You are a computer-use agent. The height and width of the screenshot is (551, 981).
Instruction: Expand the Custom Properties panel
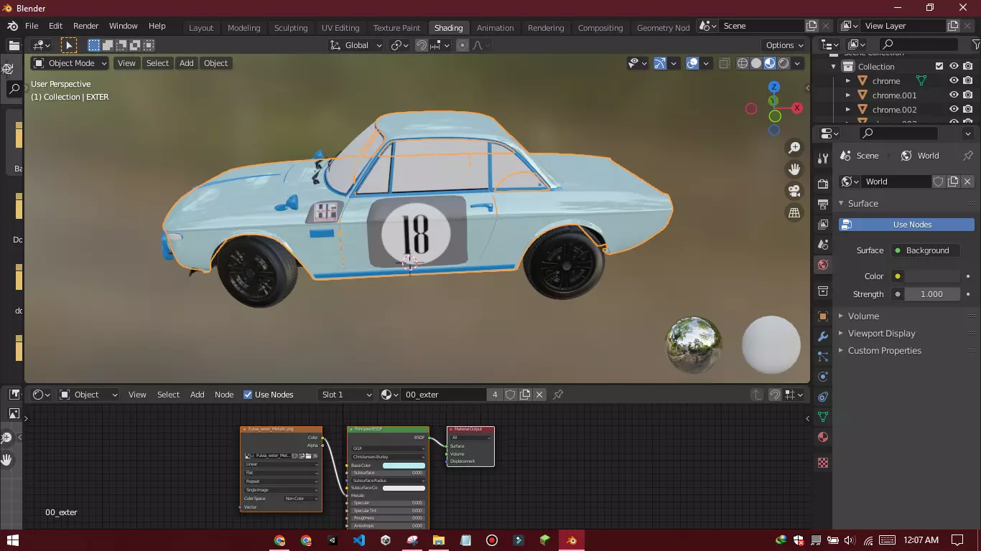coord(884,350)
